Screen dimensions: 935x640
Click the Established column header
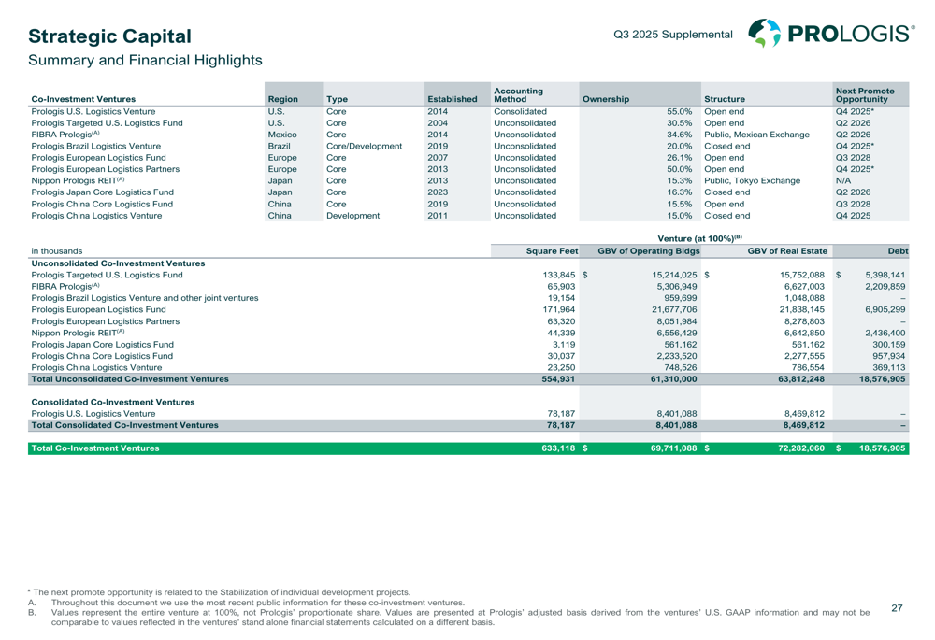[x=452, y=96]
